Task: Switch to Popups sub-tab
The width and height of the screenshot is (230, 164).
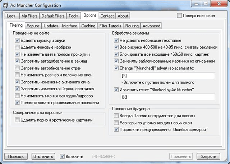Action: tap(33, 26)
